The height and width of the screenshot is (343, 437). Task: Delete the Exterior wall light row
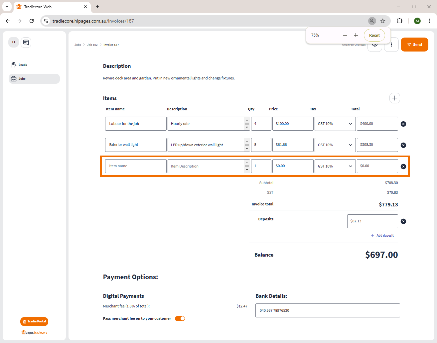pos(403,145)
